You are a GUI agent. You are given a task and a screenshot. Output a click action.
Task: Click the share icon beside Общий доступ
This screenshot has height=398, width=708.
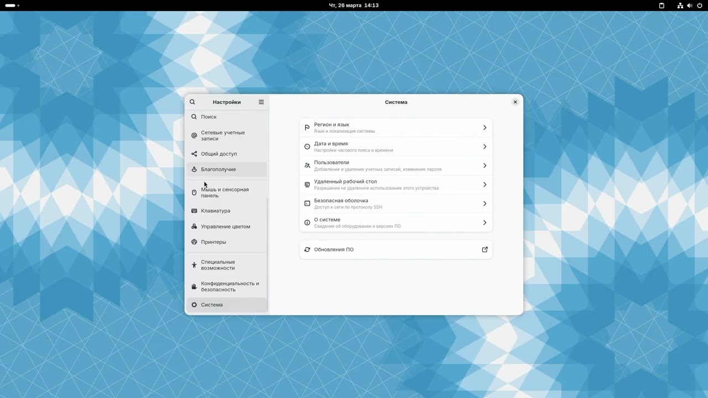tap(194, 154)
